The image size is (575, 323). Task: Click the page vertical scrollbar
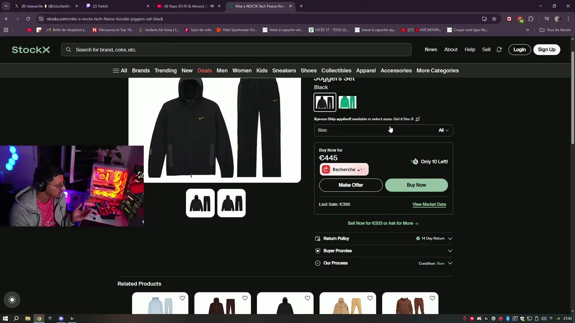click(572, 99)
